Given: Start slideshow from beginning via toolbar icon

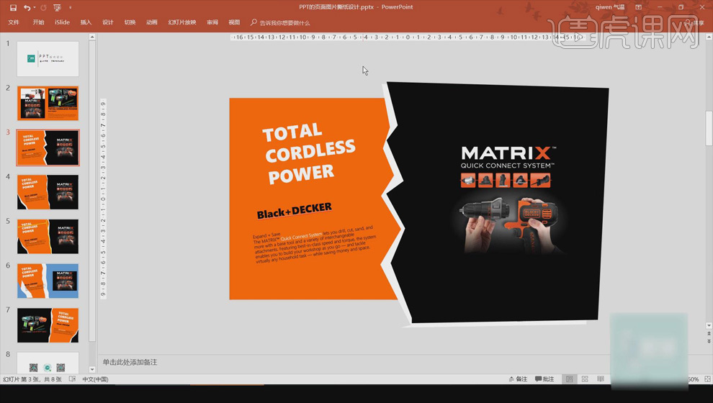Looking at the screenshot, I should click(x=57, y=8).
